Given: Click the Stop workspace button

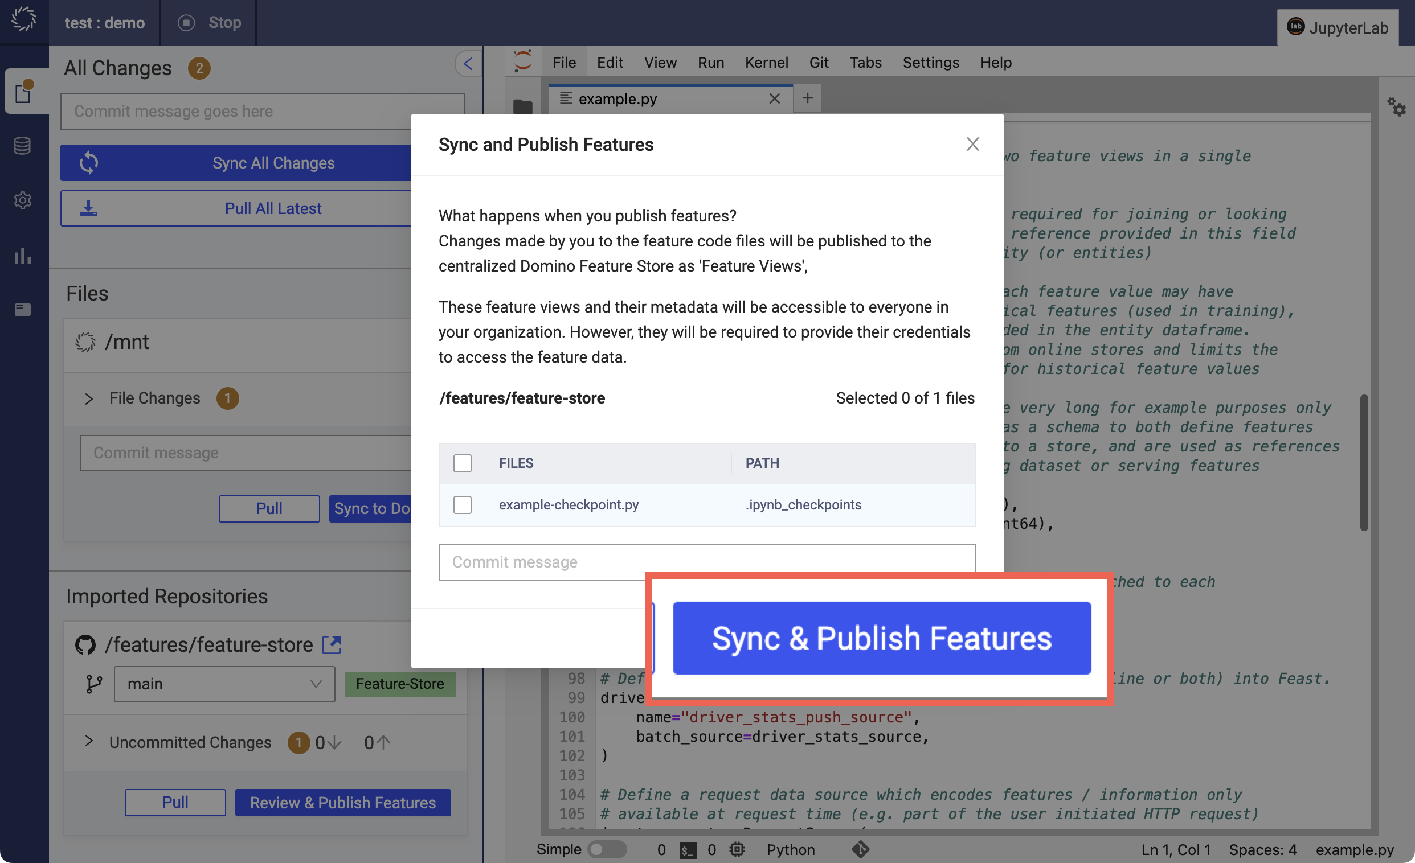Looking at the screenshot, I should tap(209, 23).
